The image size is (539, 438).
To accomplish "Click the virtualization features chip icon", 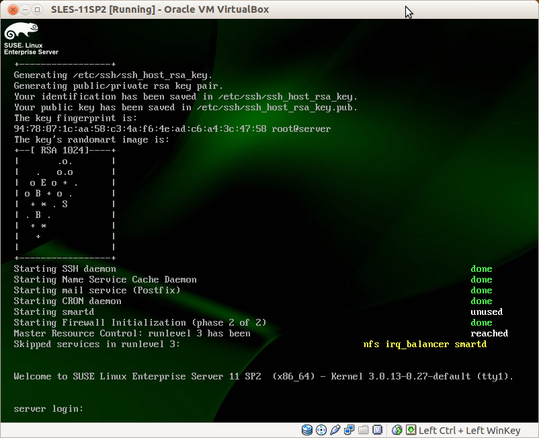I will pyautogui.click(x=378, y=430).
